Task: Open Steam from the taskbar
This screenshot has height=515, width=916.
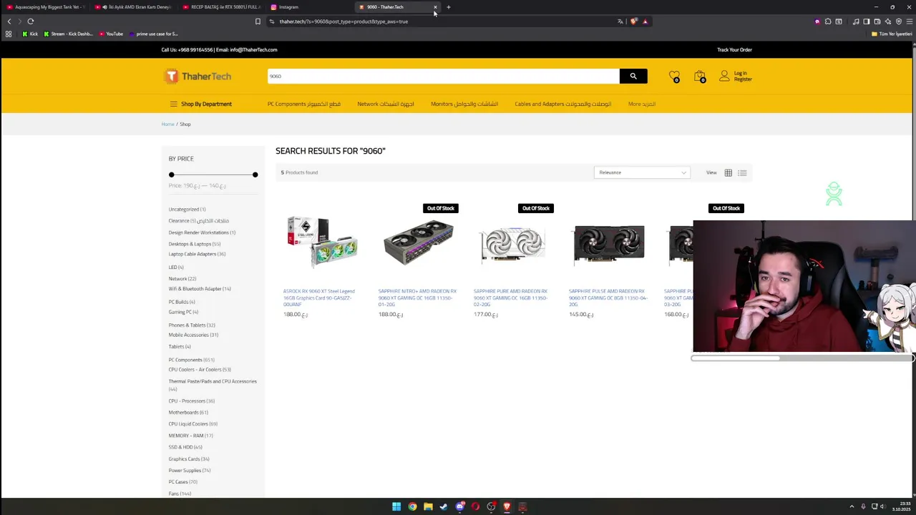Action: click(x=444, y=506)
